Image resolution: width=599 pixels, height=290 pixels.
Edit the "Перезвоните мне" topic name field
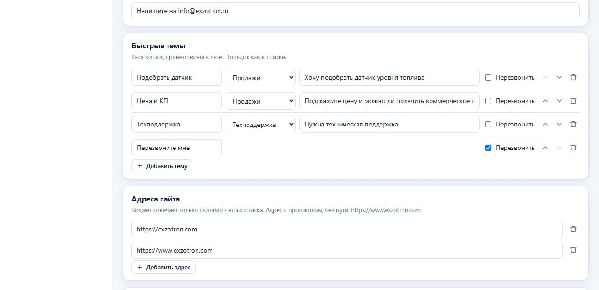176,148
